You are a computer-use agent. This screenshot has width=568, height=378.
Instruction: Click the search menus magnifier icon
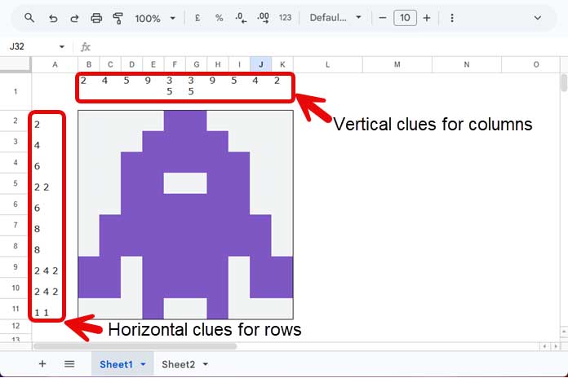[x=29, y=17]
